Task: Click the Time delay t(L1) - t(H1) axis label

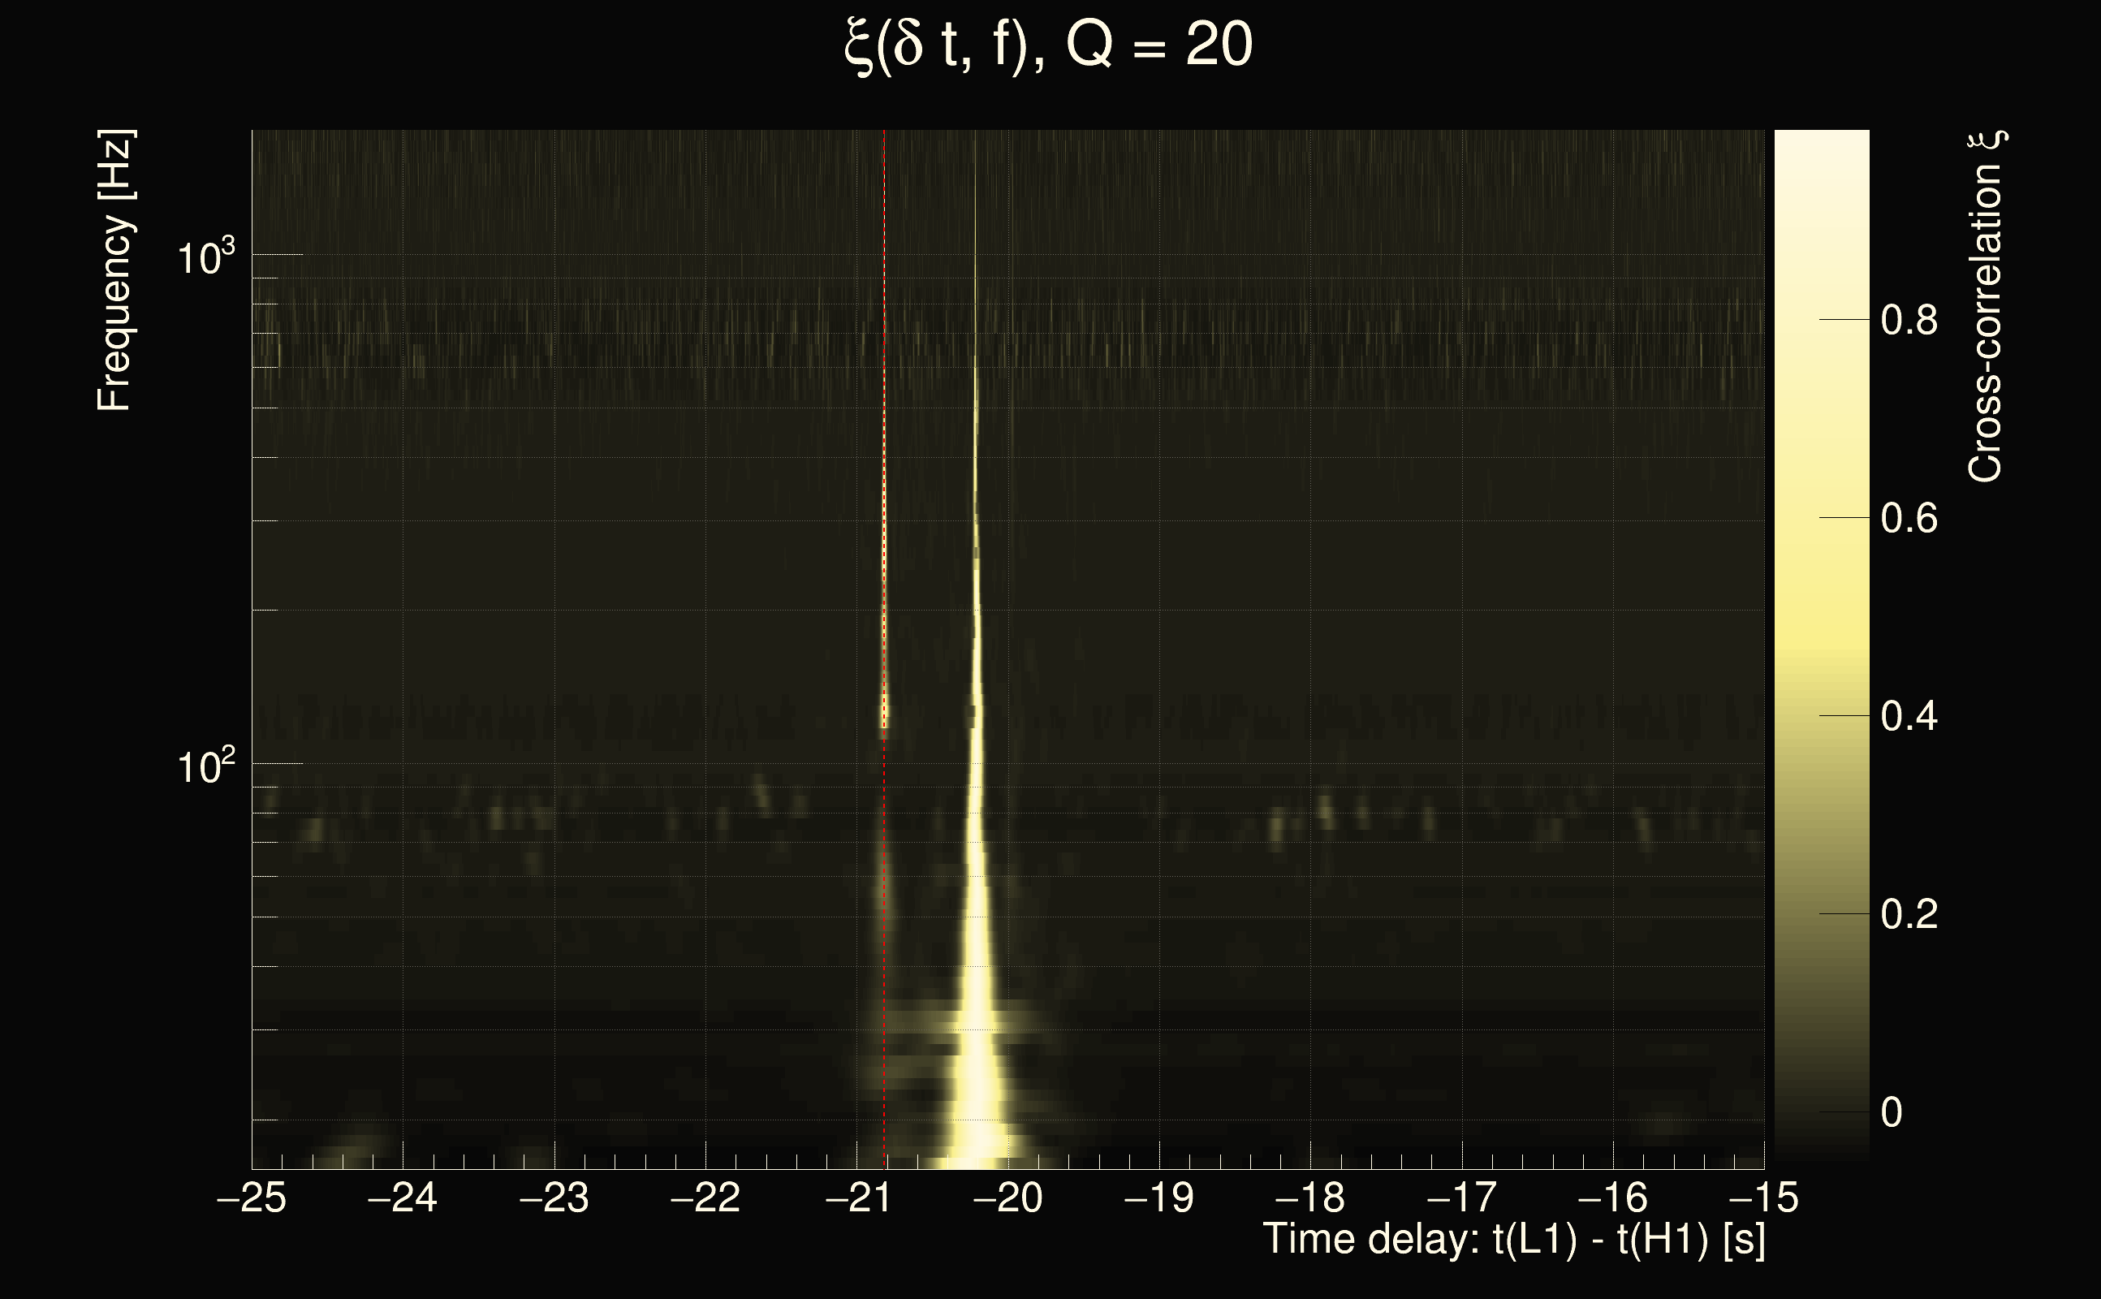Action: coord(1513,1240)
